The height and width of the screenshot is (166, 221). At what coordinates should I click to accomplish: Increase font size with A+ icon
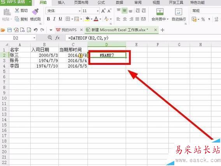[x=103, y=11]
